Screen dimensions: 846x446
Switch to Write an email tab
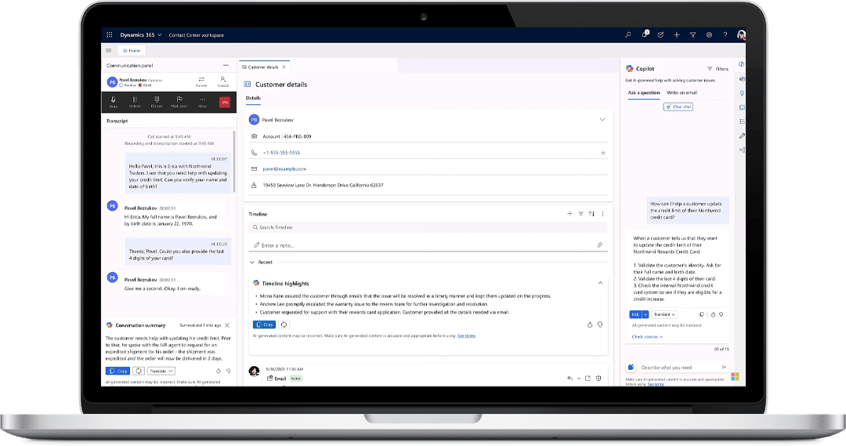click(681, 92)
